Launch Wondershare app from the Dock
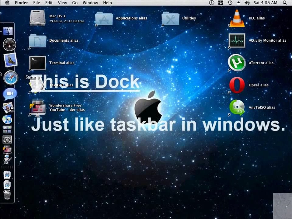The height and width of the screenshot is (219, 292). [x=7, y=149]
